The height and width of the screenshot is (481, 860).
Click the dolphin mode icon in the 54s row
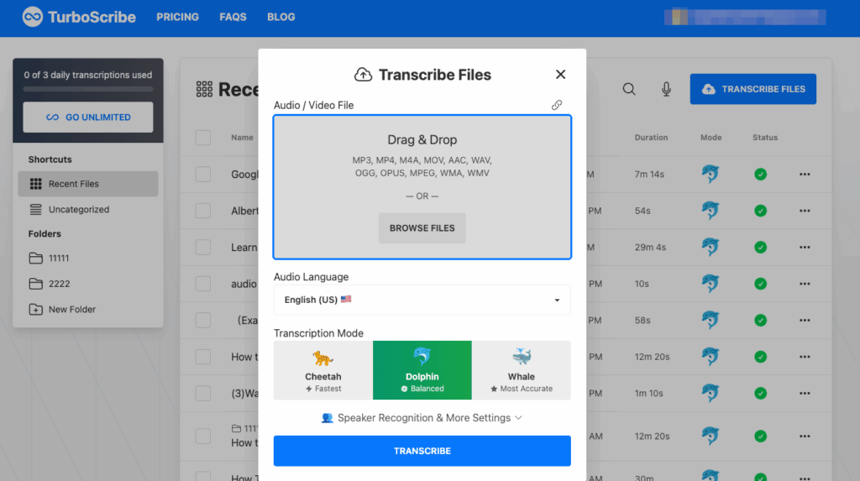tap(711, 210)
